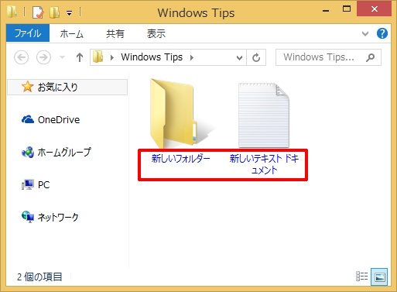
Task: Open the address bar history dropdown
Action: 239,57
